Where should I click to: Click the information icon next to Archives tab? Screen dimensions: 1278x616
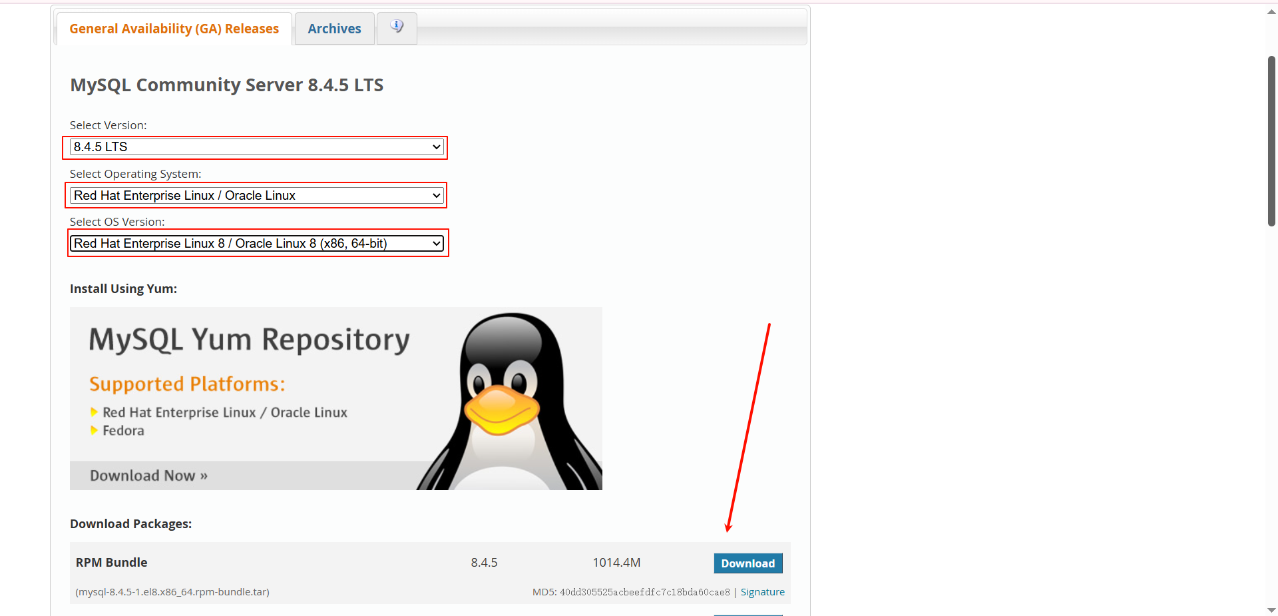(396, 27)
